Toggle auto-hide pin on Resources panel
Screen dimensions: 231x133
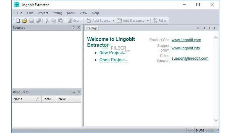click(73, 92)
